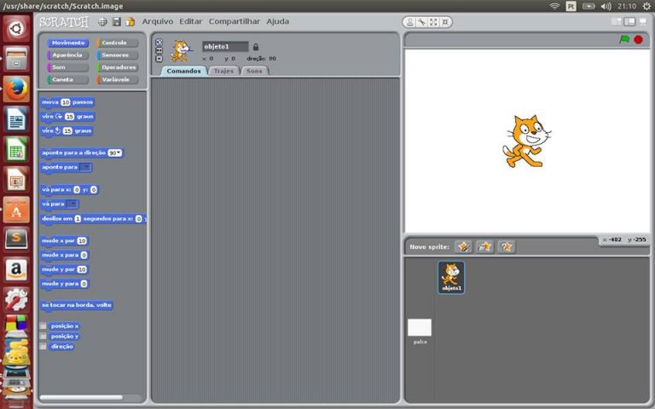Screen dimensions: 655x409
Task: Select the Sensores block category
Action: coord(118,55)
